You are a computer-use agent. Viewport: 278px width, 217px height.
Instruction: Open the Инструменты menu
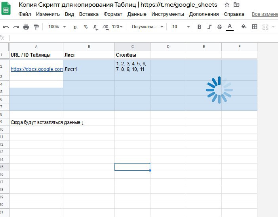(x=168, y=14)
